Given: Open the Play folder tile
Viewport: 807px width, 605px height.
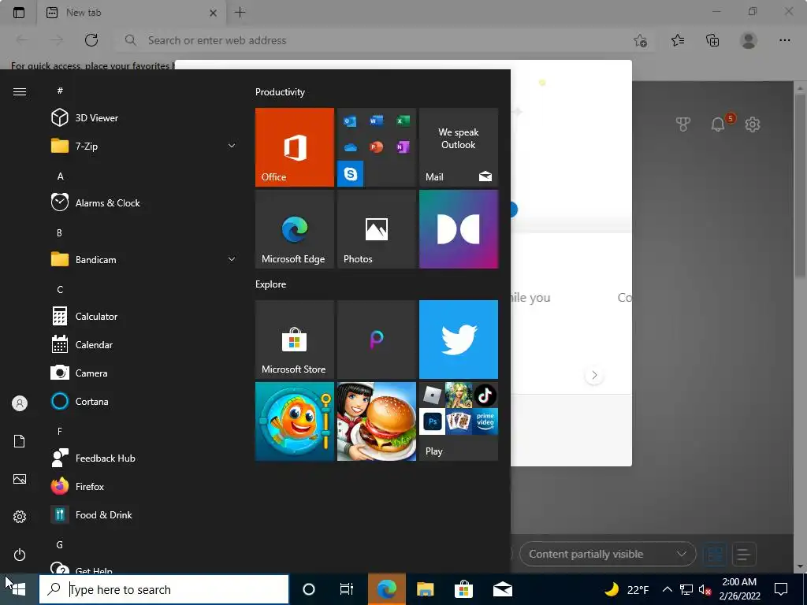Looking at the screenshot, I should click(x=459, y=421).
